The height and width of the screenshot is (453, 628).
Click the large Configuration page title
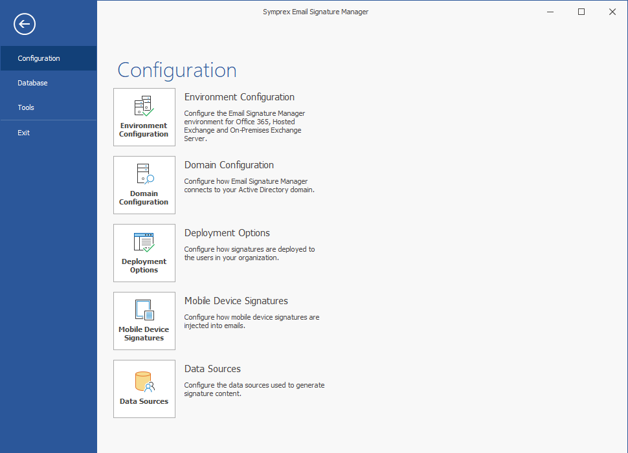[x=177, y=71]
